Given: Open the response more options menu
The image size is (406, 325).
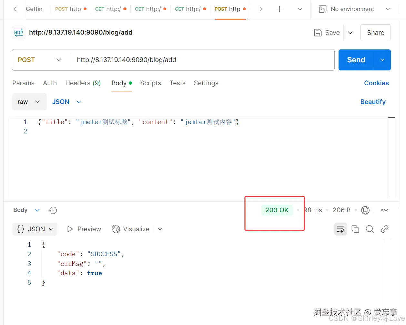Looking at the screenshot, I should [x=384, y=210].
